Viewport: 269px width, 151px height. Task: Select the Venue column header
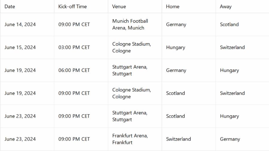click(x=119, y=7)
